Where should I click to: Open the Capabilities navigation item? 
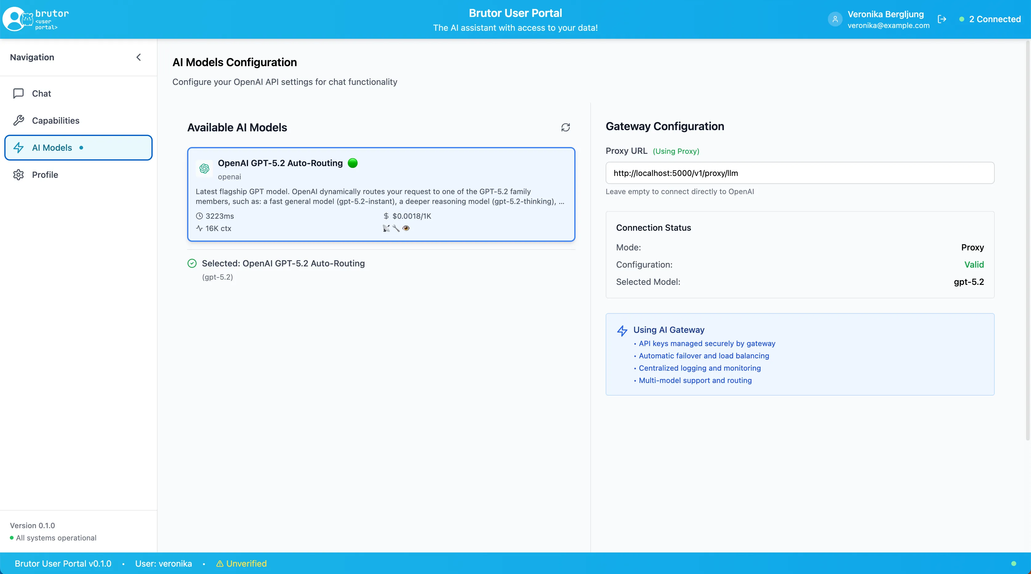tap(78, 120)
